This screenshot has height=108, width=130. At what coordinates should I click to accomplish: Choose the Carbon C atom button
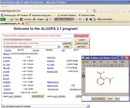pyautogui.click(x=83, y=69)
